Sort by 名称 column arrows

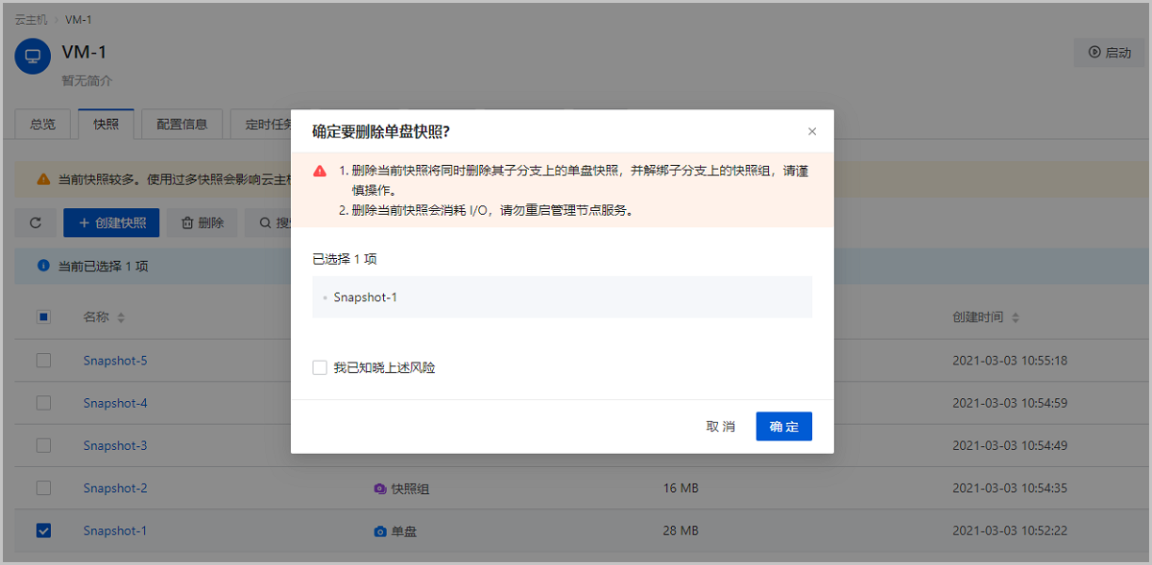tap(121, 318)
